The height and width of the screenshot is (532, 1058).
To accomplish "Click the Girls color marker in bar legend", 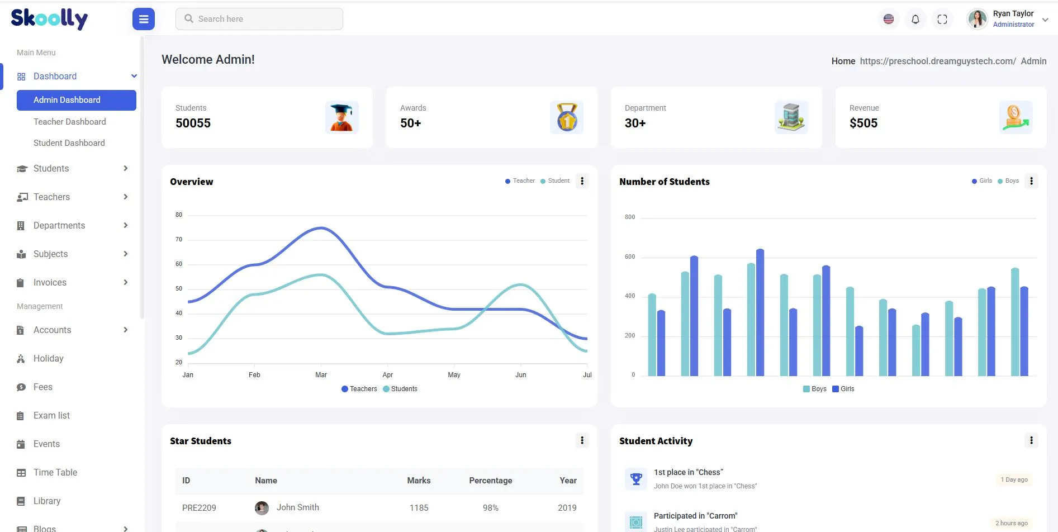I will (x=836, y=389).
